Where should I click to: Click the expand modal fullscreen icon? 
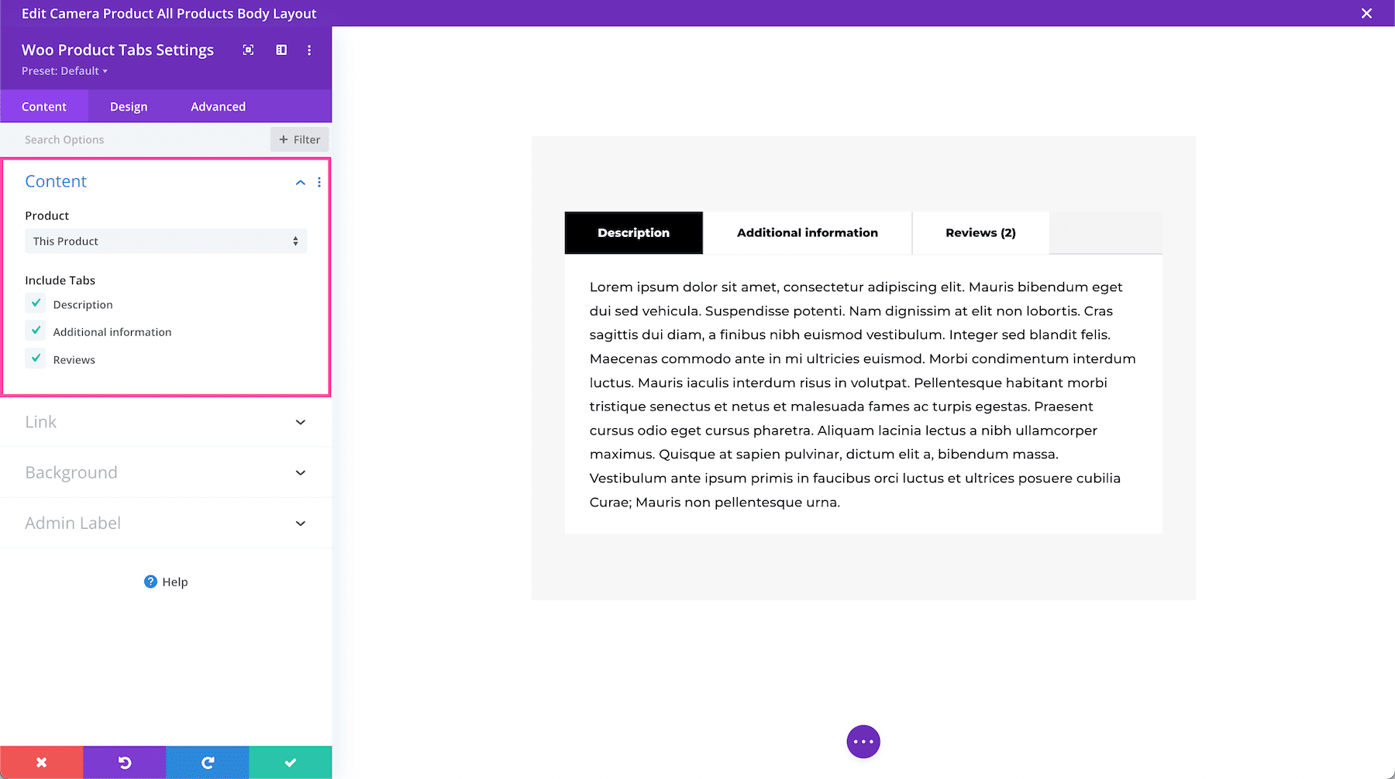coord(248,50)
